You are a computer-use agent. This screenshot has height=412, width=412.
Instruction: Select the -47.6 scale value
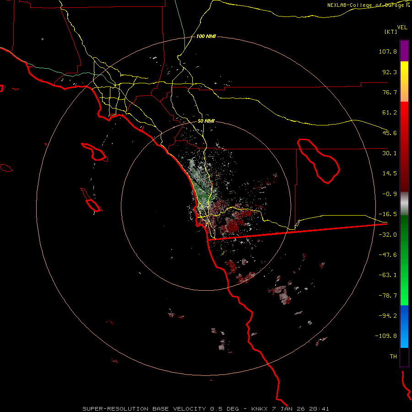click(388, 255)
